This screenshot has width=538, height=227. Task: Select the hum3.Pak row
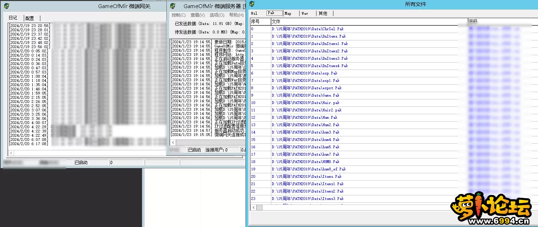pos(394,132)
